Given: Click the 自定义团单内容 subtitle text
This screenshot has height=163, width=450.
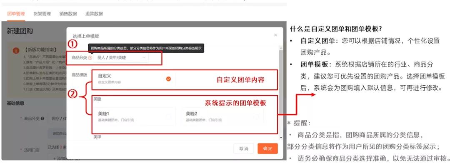Looking at the screenshot, I should 109,82.
